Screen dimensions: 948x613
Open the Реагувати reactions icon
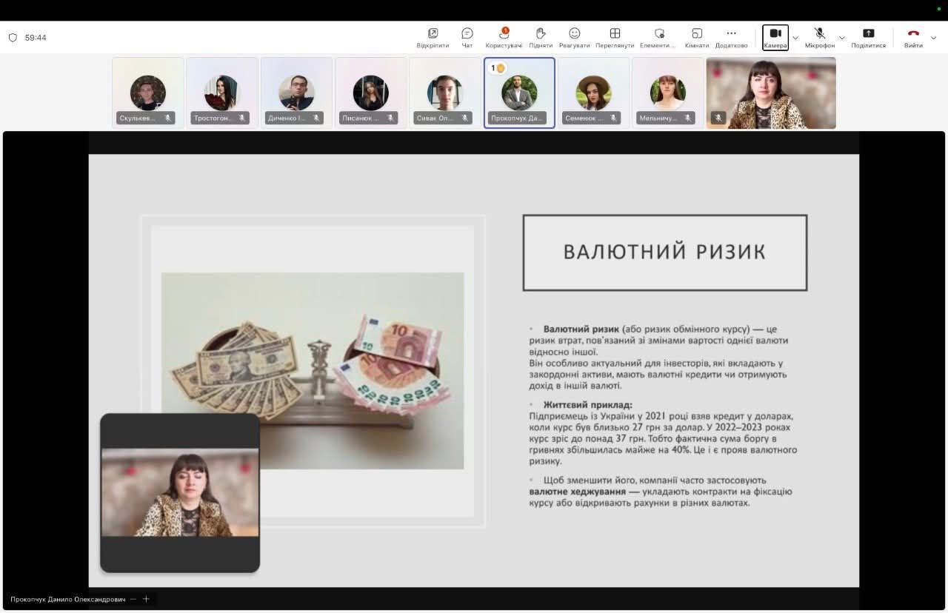(575, 34)
